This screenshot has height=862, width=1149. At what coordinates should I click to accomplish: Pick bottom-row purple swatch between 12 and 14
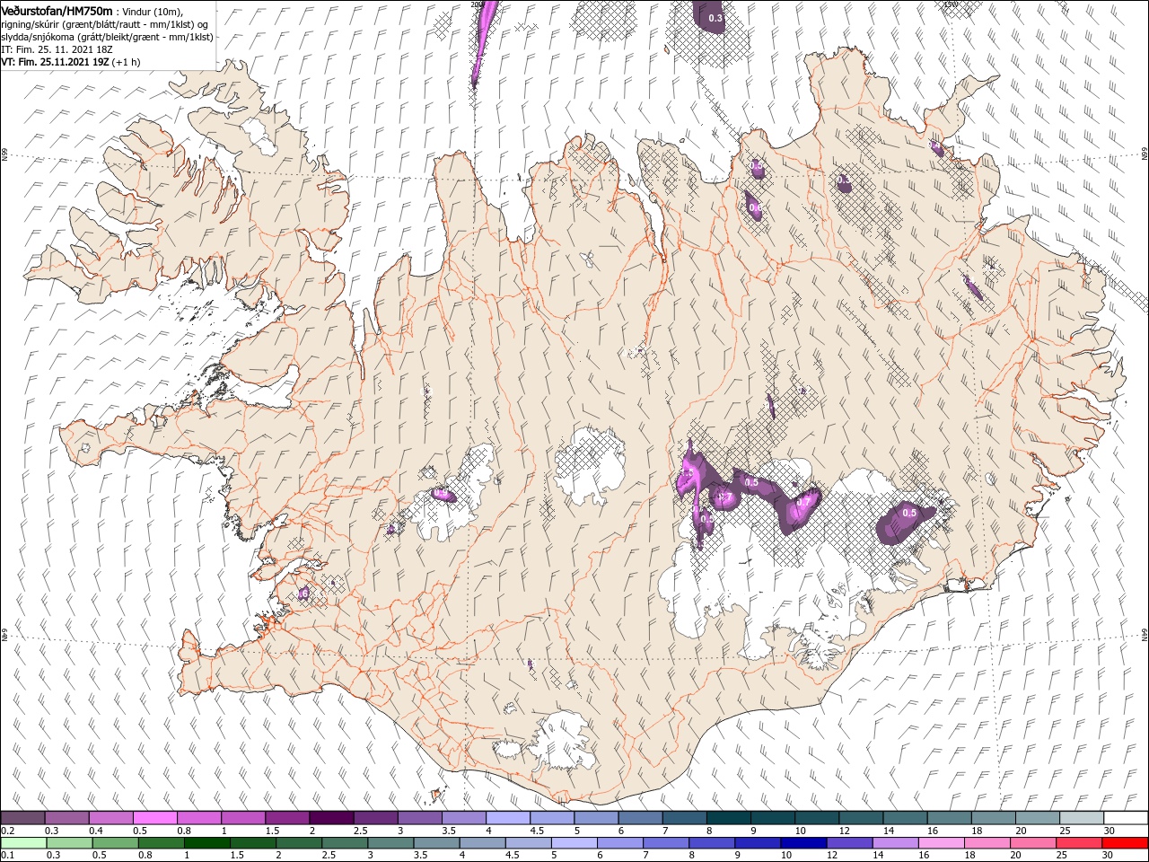tap(848, 843)
